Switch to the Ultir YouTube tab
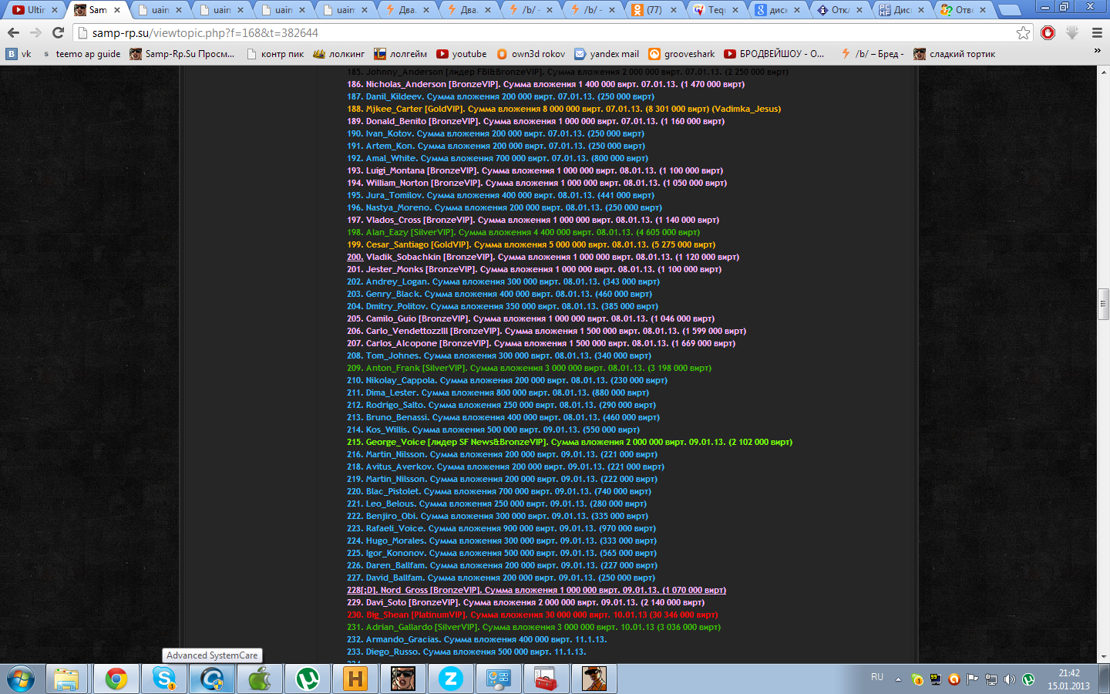The height and width of the screenshot is (694, 1110). (35, 10)
